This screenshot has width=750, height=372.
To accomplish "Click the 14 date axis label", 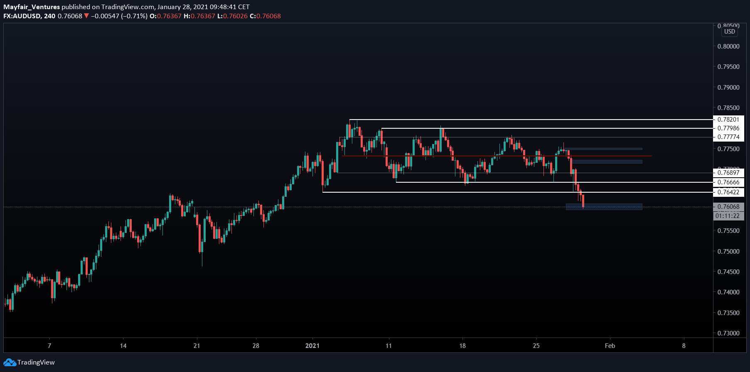I will (123, 346).
